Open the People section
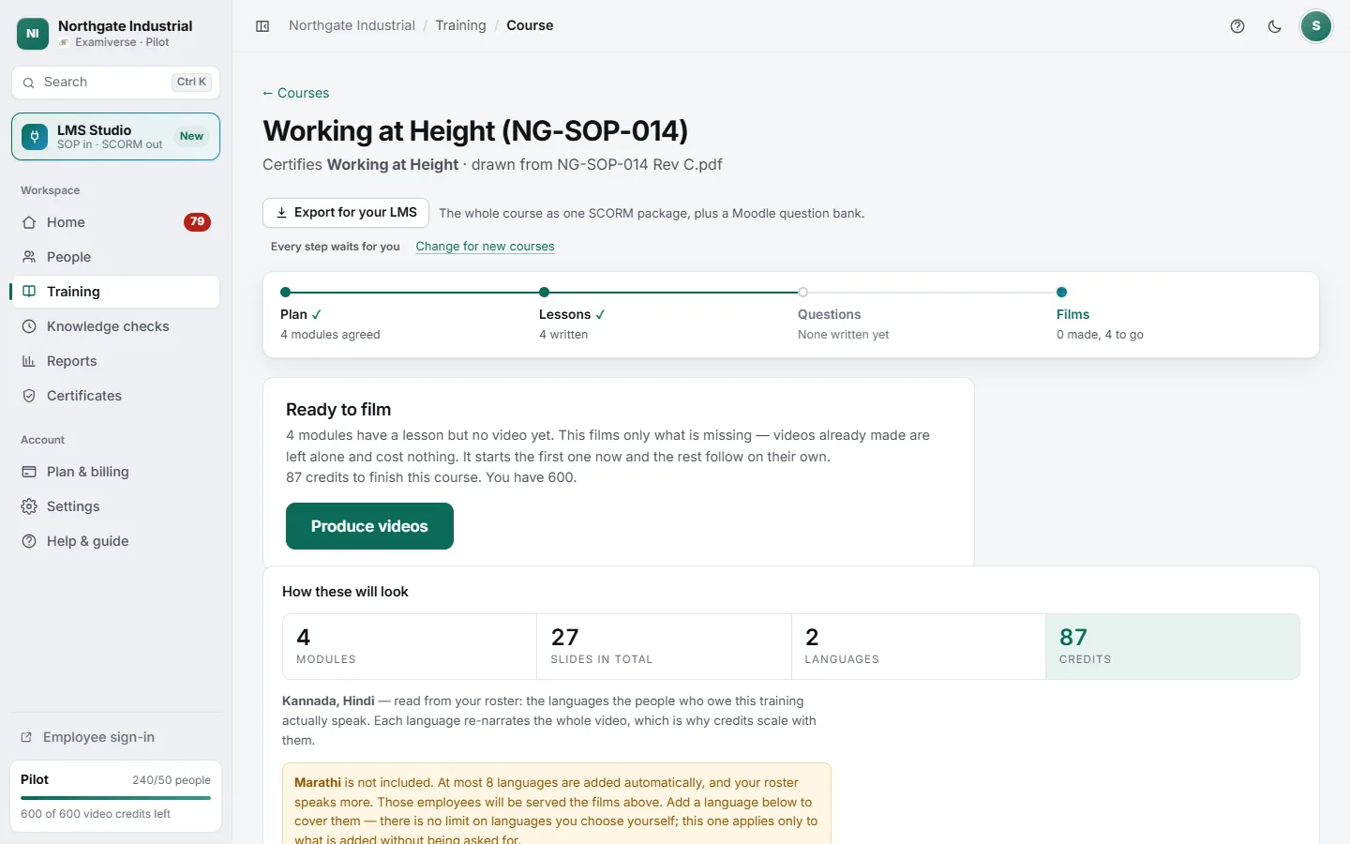This screenshot has height=844, width=1350. pyautogui.click(x=115, y=257)
